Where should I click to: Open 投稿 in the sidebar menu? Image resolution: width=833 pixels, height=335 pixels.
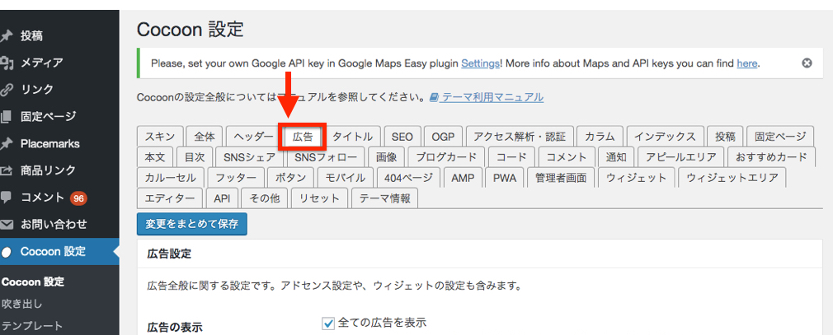point(32,36)
